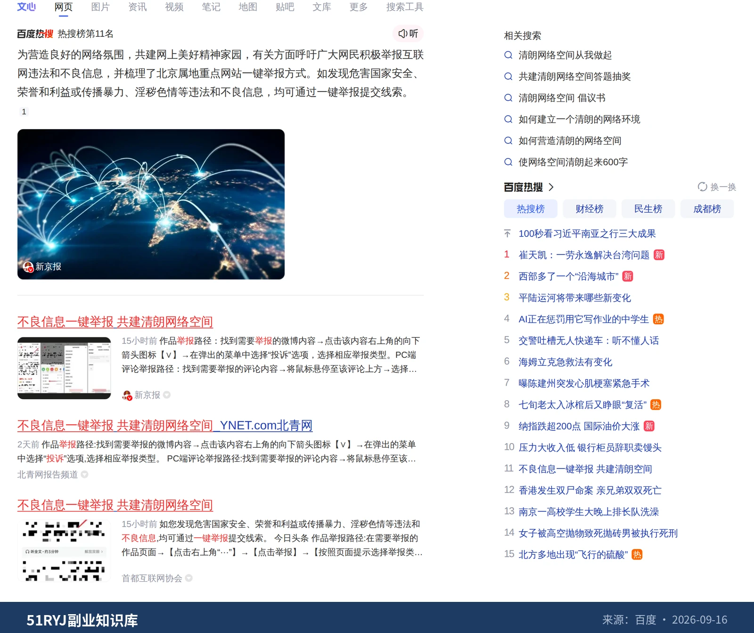This screenshot has width=754, height=633.
Task: Open 搜索工具 options
Action: click(405, 7)
